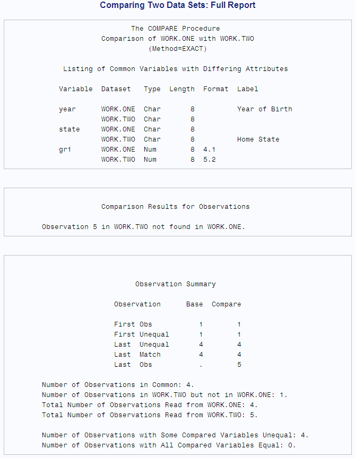The height and width of the screenshot is (458, 355).
Task: Click the Observation Summary heading
Action: [x=175, y=284]
